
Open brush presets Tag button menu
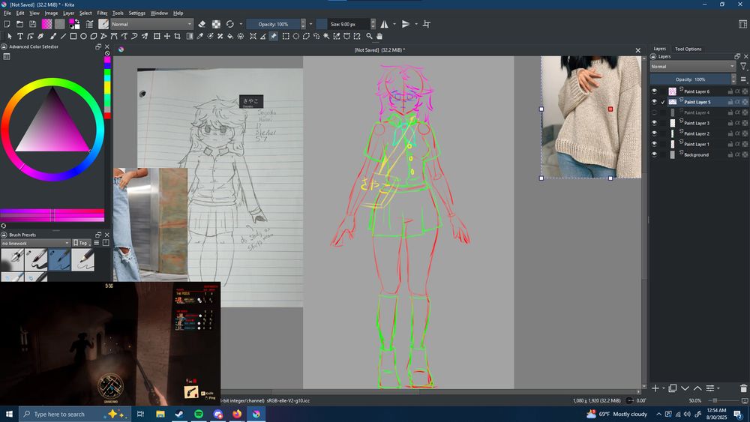[81, 243]
